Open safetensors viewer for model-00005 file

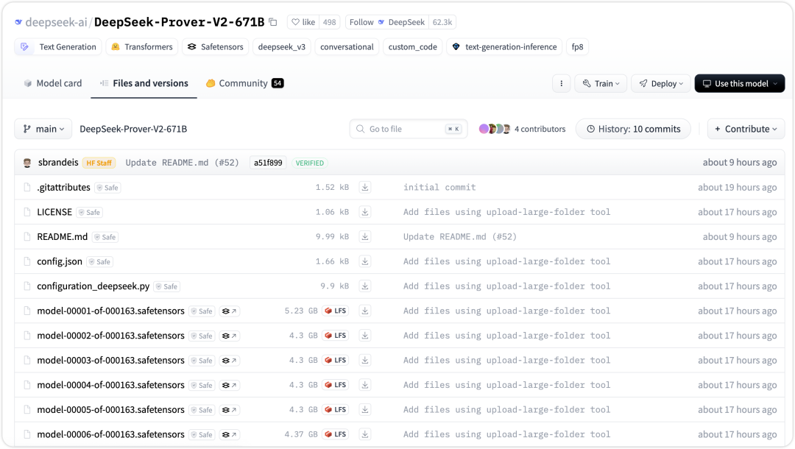point(230,410)
